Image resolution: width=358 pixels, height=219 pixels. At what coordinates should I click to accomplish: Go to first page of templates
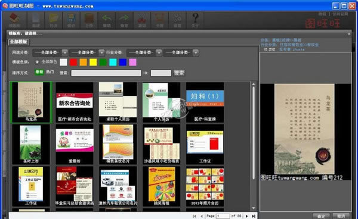click(194, 216)
